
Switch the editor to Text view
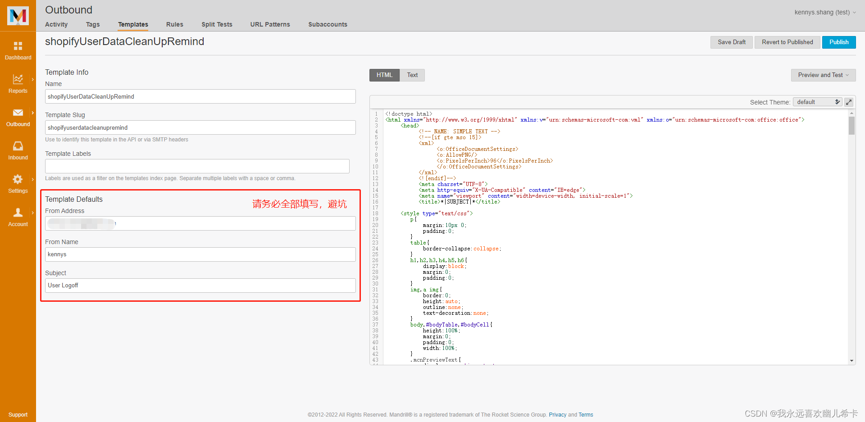(412, 75)
